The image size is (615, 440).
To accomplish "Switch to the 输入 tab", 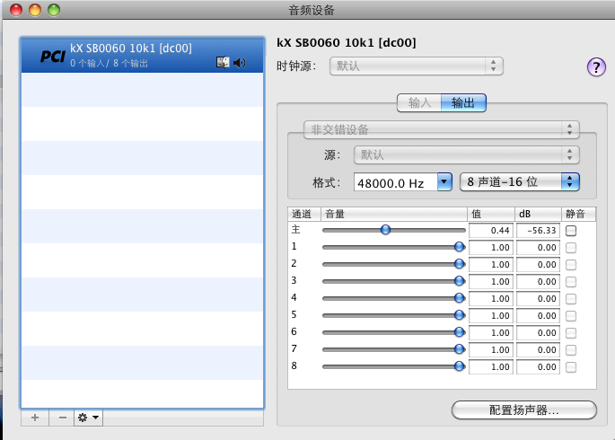I will tap(419, 102).
